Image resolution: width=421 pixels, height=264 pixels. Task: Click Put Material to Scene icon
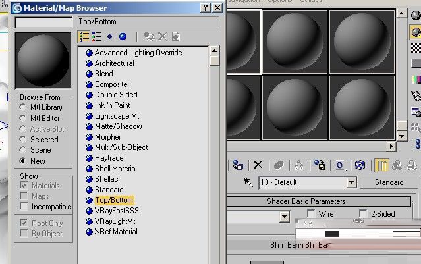(238, 165)
